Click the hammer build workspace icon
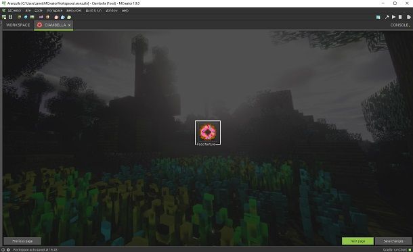Screen dimensions: 413x252 pos(387,17)
